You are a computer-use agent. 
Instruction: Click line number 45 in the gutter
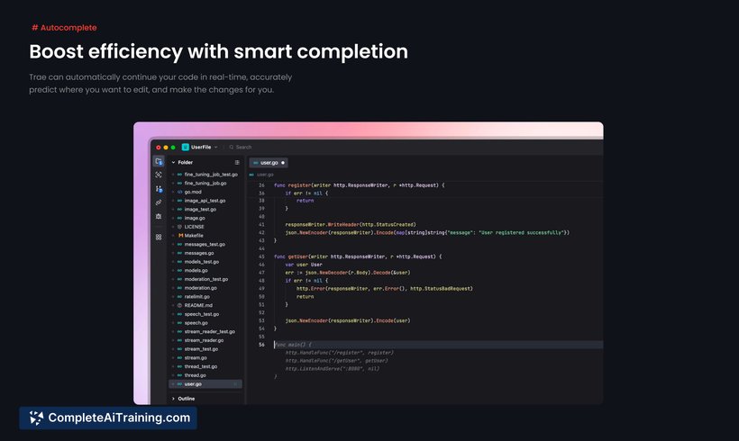(261, 256)
